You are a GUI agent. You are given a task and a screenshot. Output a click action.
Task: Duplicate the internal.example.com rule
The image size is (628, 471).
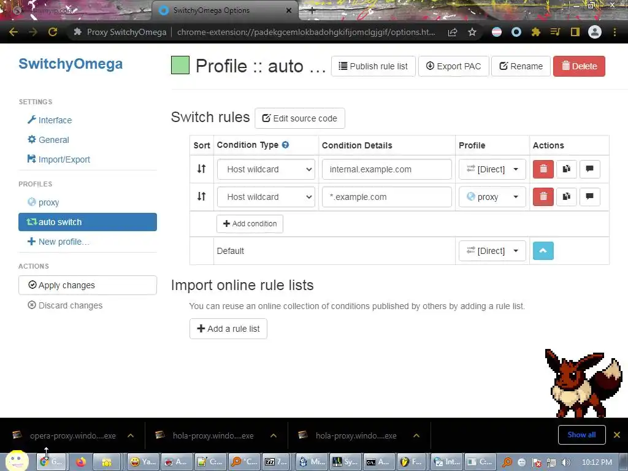(x=566, y=169)
